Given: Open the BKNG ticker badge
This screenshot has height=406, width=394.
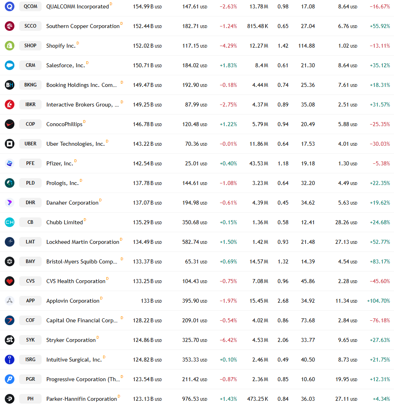Looking at the screenshot, I should coord(30,84).
